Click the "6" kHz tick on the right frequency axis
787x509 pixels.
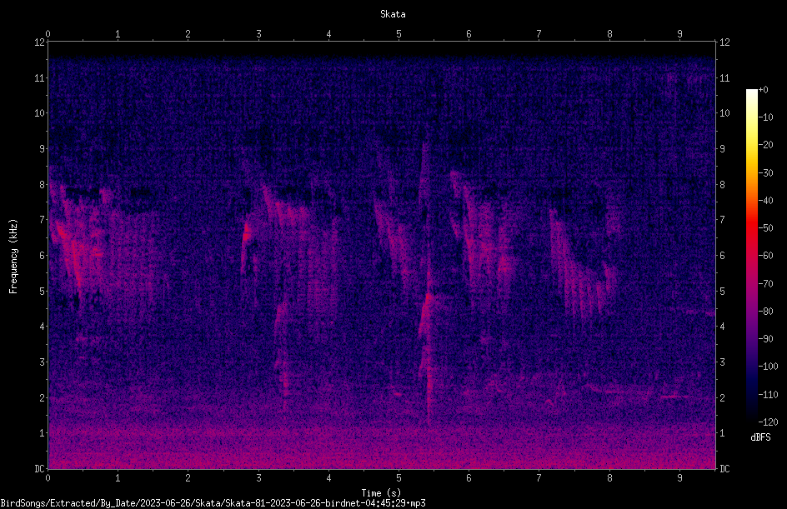pos(722,255)
